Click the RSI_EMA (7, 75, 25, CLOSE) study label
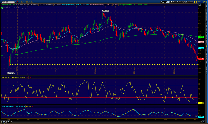 (x=10, y=77)
